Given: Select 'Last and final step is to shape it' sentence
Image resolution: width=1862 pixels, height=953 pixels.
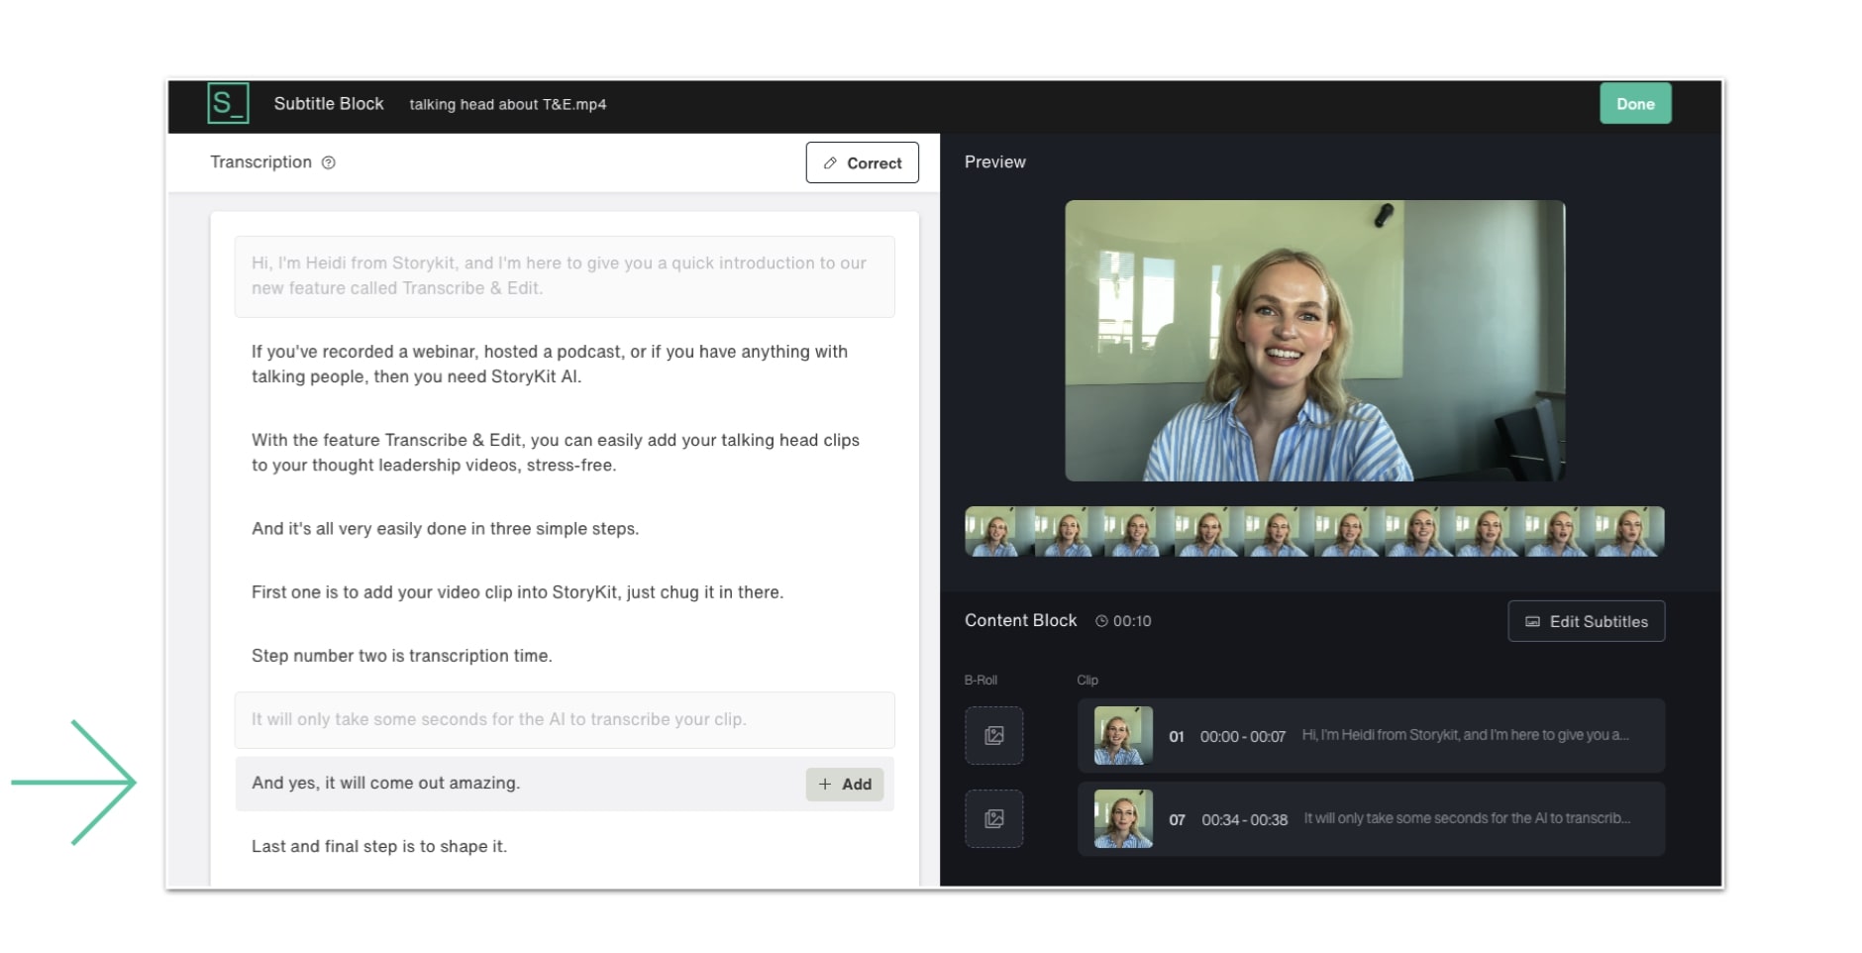Looking at the screenshot, I should point(378,846).
